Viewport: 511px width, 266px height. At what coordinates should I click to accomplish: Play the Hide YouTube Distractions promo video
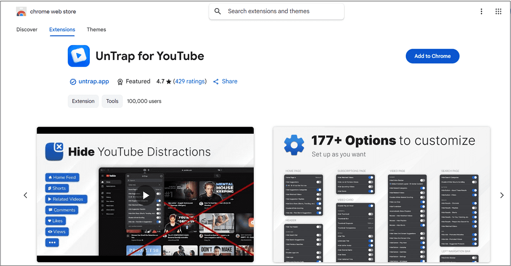tap(146, 195)
